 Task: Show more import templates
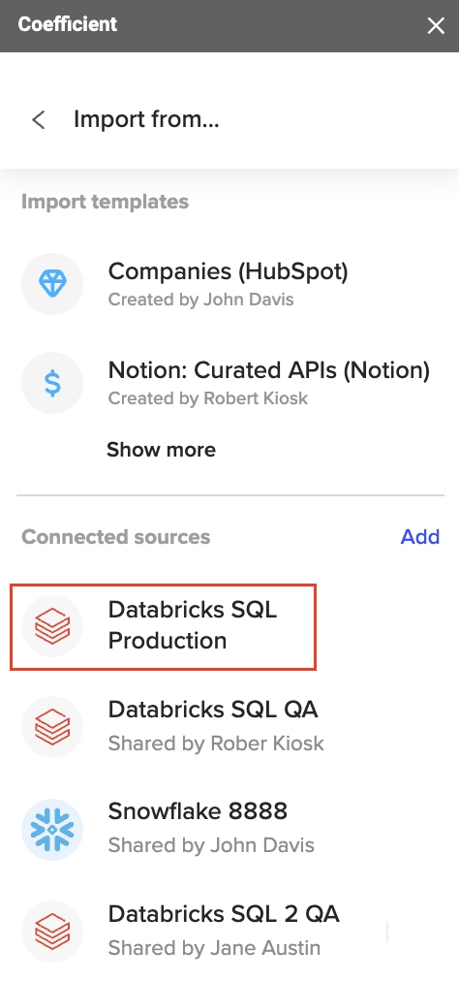point(162,450)
